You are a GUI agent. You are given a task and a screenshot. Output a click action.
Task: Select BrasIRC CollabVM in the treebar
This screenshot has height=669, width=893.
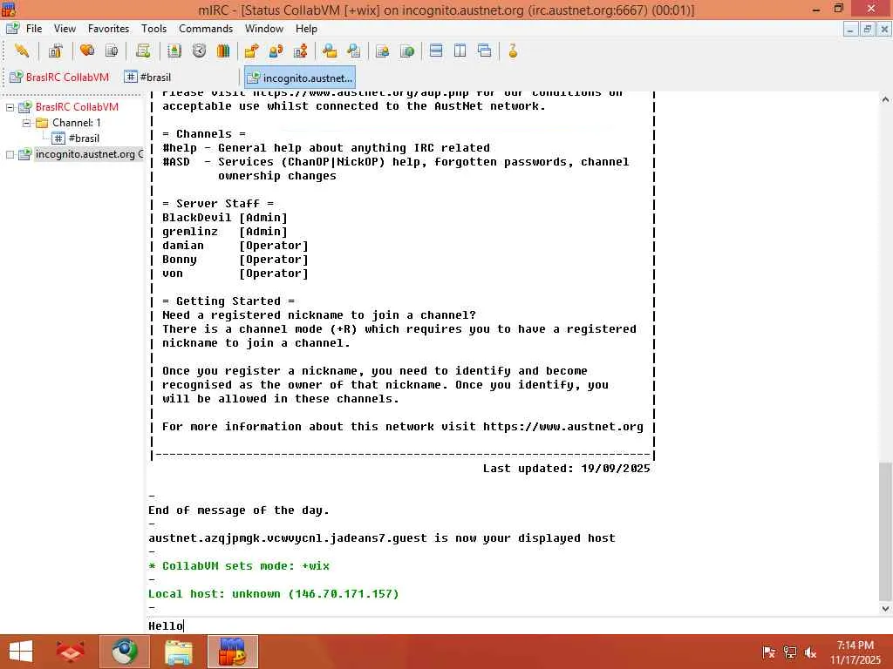[x=77, y=107]
